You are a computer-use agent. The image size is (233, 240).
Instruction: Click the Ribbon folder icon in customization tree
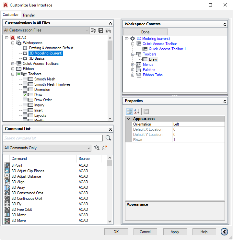click(x=19, y=69)
